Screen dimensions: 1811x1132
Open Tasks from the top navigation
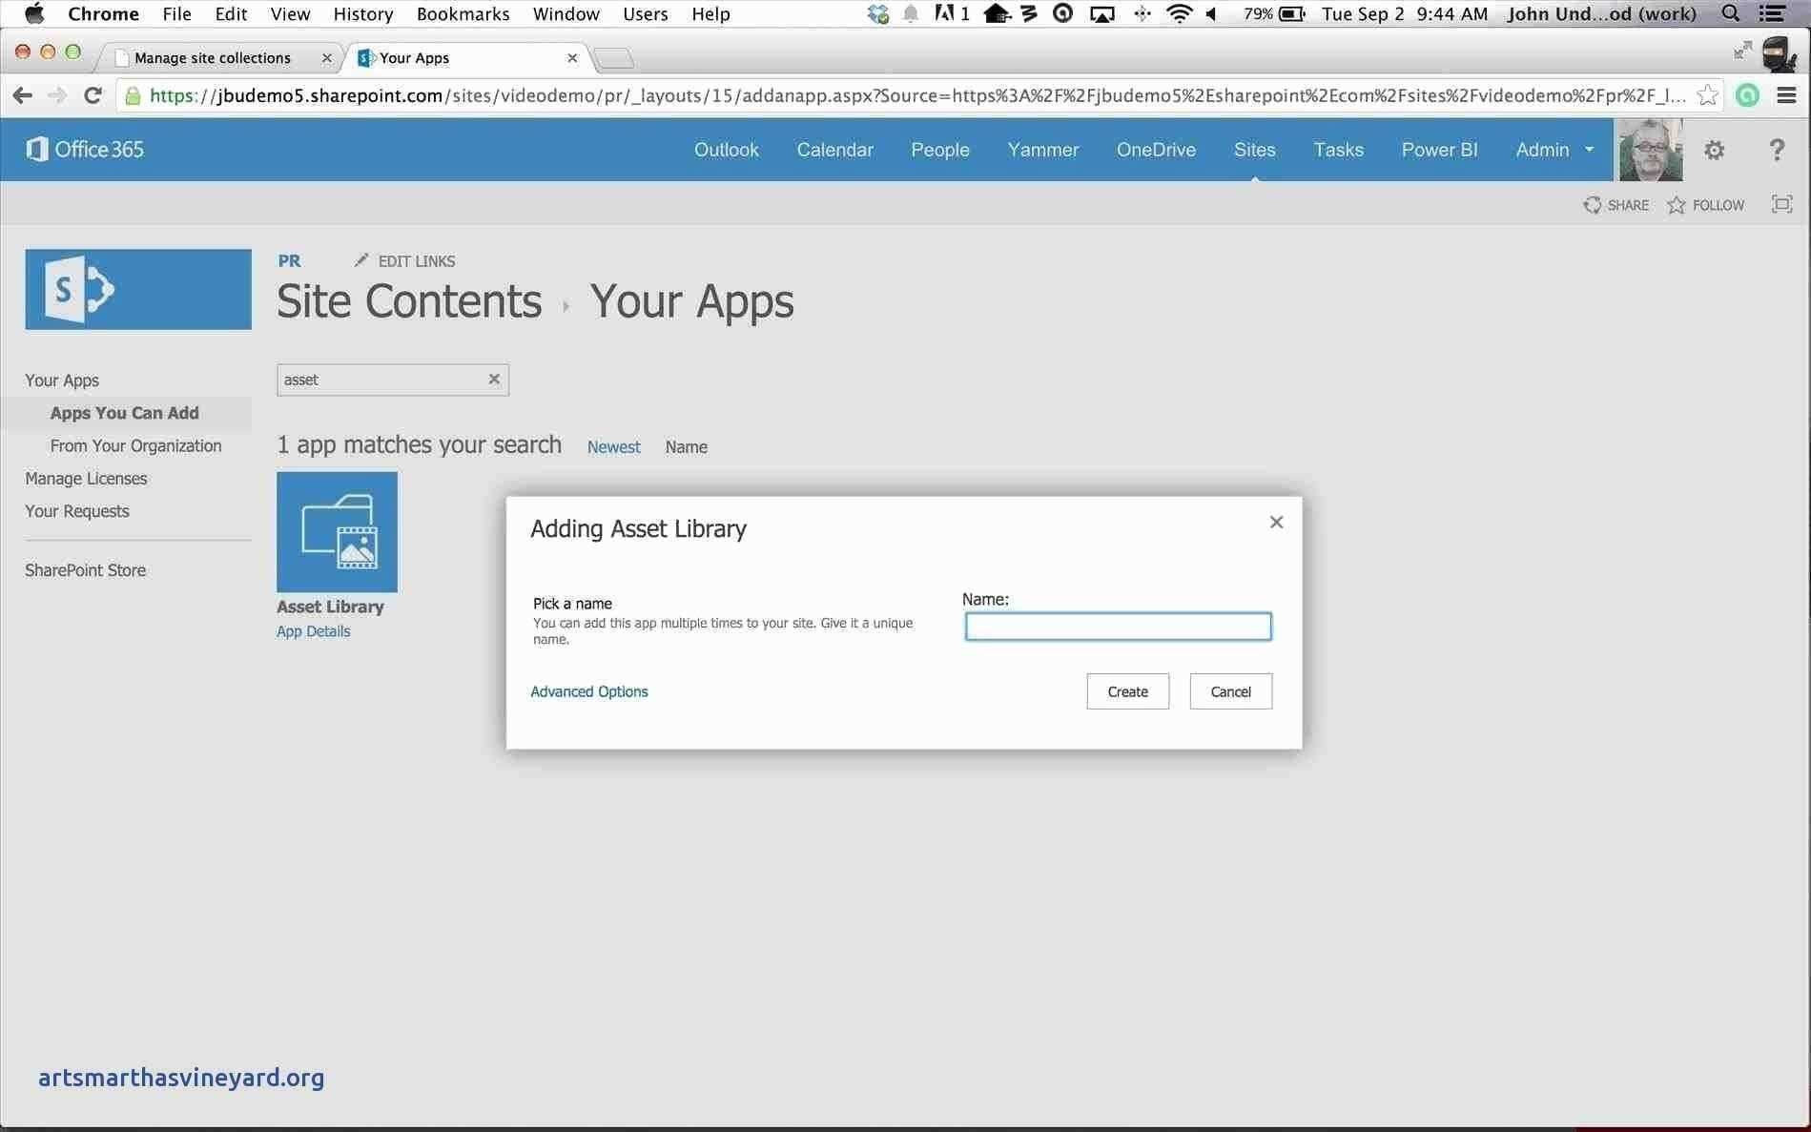coord(1338,150)
